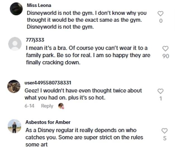Open user4495580738331's profile avatar
The width and height of the screenshot is (175, 155).
(x=14, y=86)
